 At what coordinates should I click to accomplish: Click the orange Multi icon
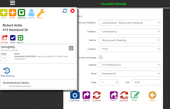(x=12, y=12)
